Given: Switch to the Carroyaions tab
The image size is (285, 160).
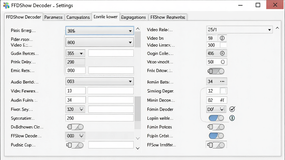Looking at the screenshot, I should coord(78,17).
